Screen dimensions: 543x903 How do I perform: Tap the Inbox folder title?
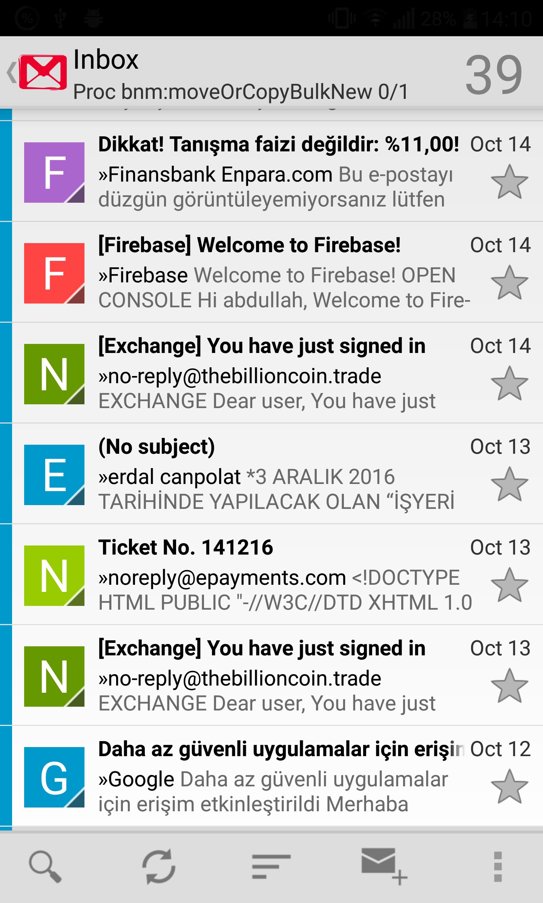tap(106, 60)
